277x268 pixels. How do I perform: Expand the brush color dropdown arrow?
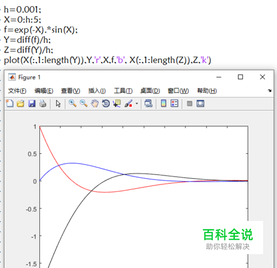(x=137, y=104)
